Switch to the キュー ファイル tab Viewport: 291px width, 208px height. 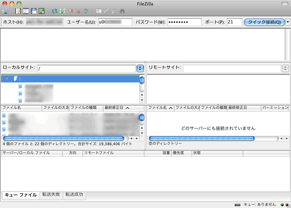pos(21,195)
